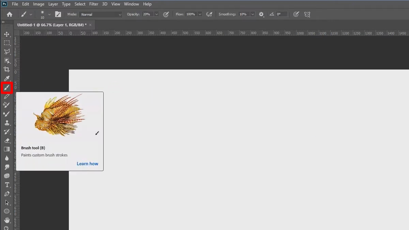The image size is (409, 230).
Task: Click the brush angle 0° field
Action: pos(282,14)
